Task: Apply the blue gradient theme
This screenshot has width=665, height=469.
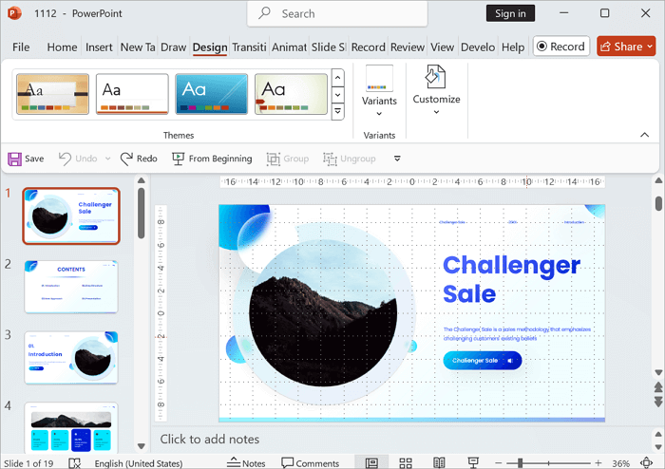Action: tap(211, 94)
